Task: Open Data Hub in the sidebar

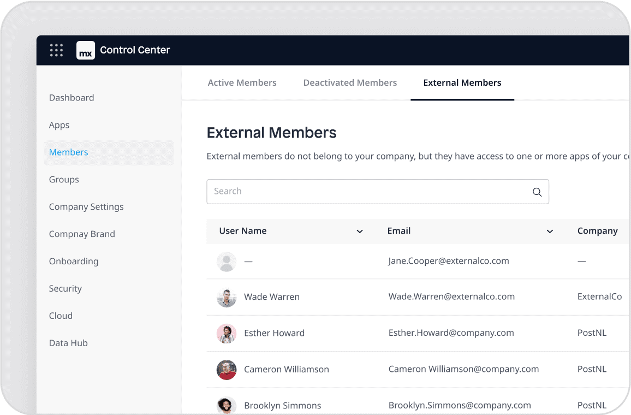Action: coord(68,343)
